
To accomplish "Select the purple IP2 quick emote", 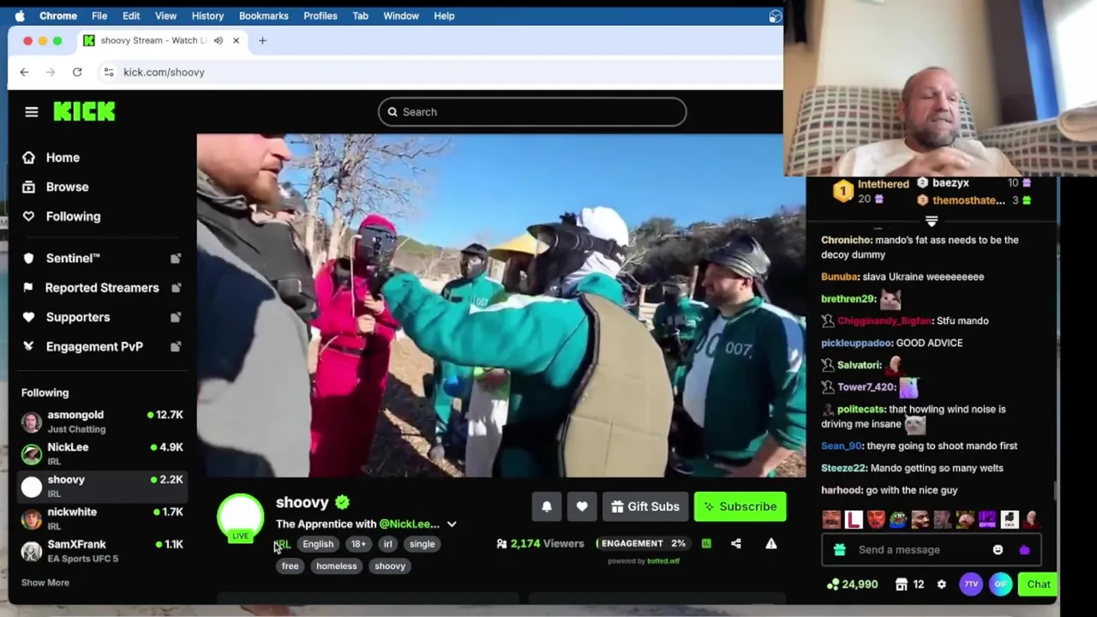I will (x=986, y=519).
